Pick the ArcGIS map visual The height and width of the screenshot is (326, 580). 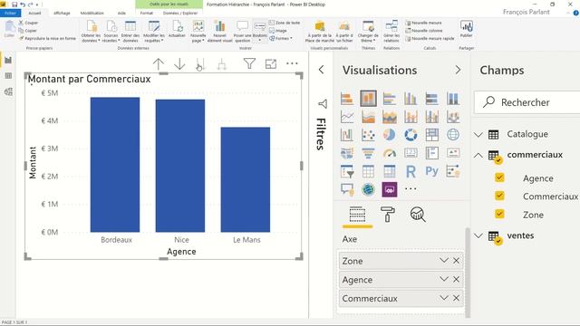click(x=368, y=189)
